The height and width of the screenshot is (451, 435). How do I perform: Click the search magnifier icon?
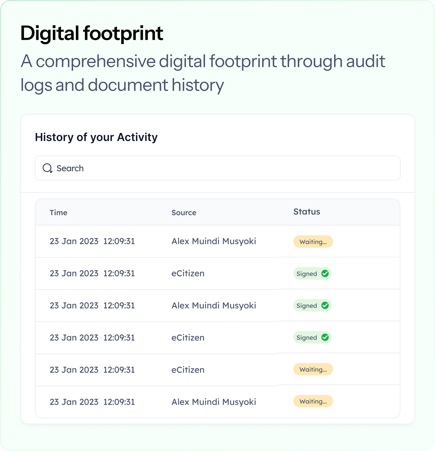(47, 168)
